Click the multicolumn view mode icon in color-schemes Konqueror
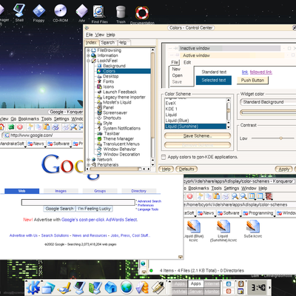Viewport: 296px width, 296px height. 260,196
